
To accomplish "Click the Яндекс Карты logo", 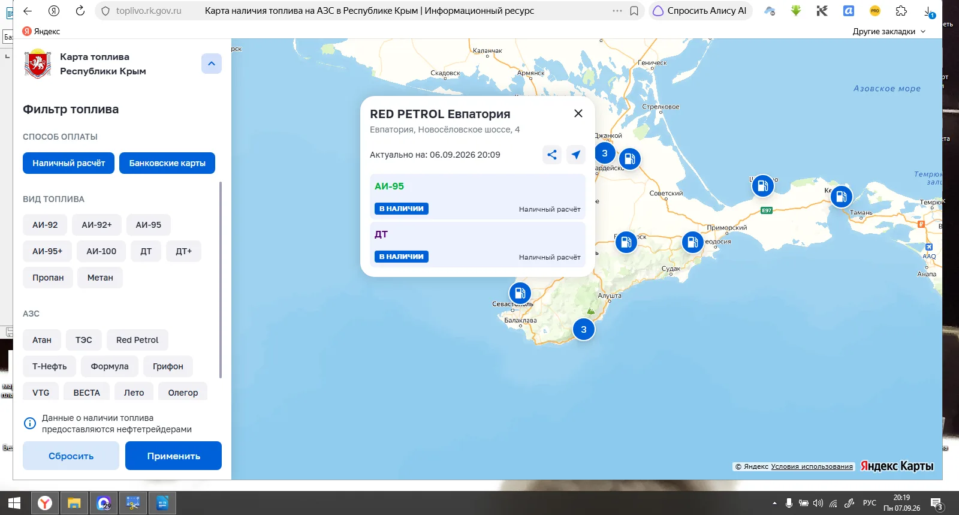I will (x=897, y=466).
